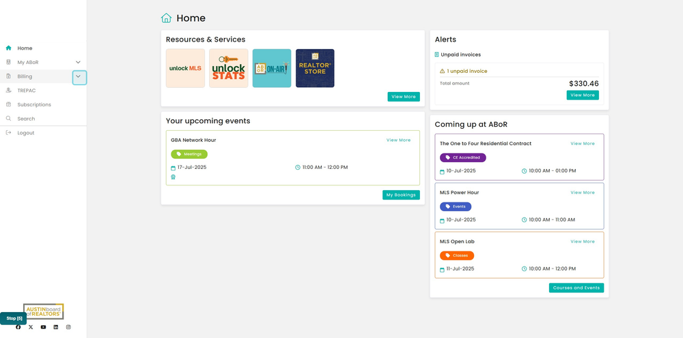Open the Unlock Stats resource tile
Screen dimensions: 683x338
click(228, 68)
